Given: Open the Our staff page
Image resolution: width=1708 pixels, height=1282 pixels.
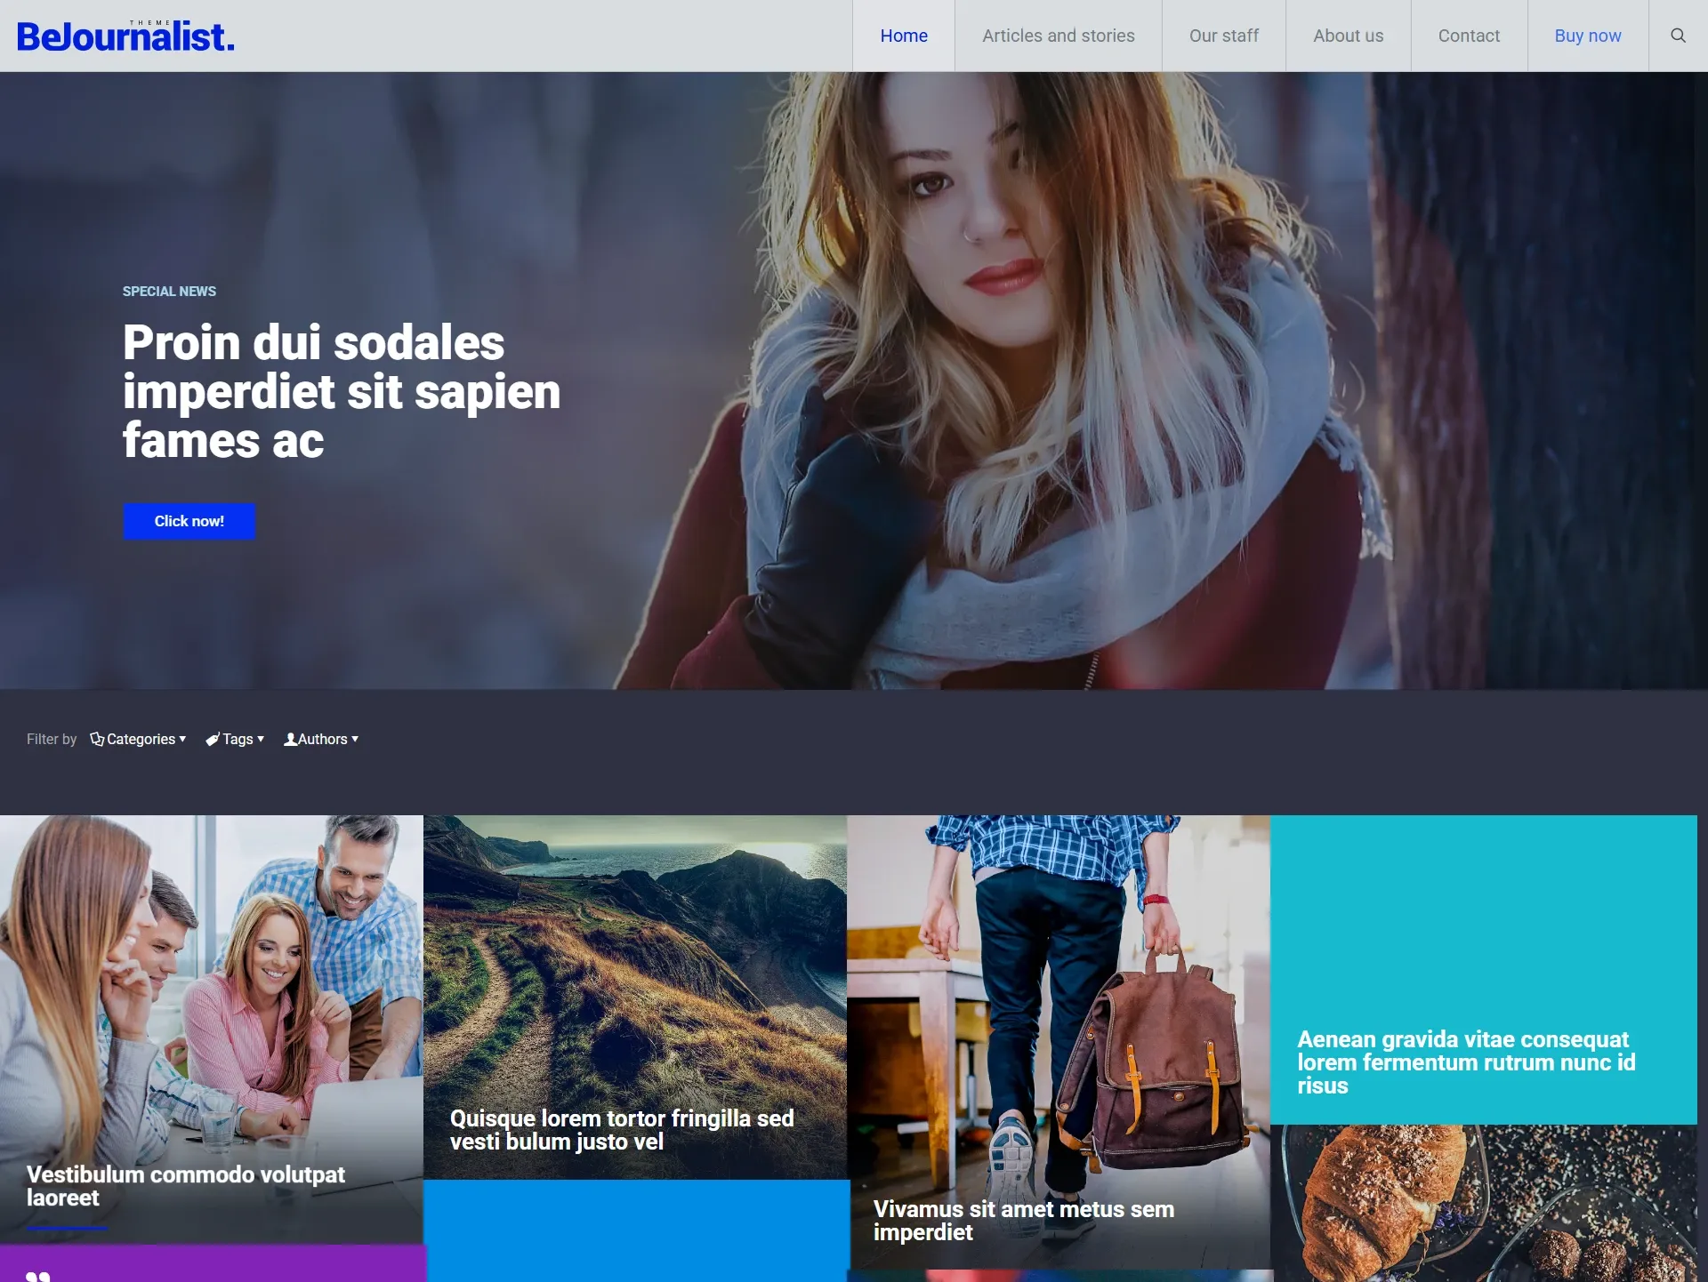Looking at the screenshot, I should point(1224,36).
